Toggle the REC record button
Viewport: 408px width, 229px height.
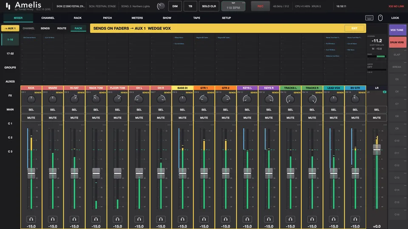260,6
